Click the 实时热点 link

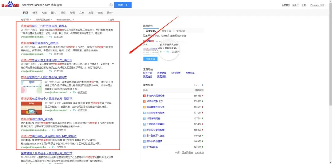pos(199,153)
